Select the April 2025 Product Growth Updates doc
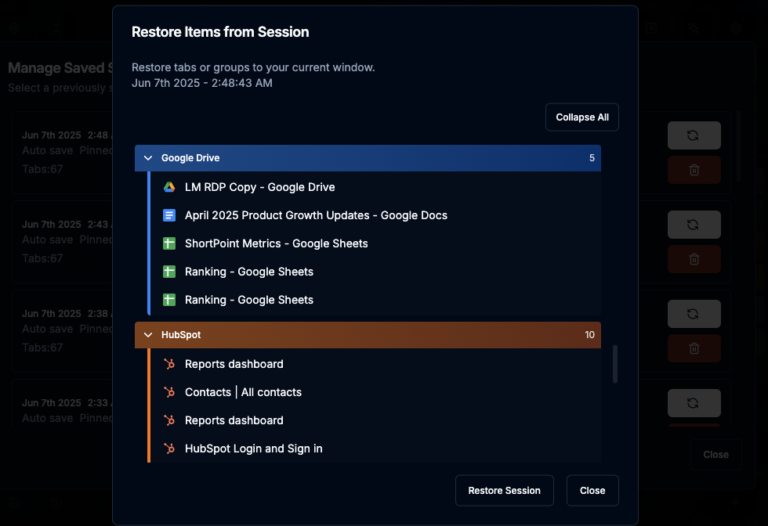 375,215
